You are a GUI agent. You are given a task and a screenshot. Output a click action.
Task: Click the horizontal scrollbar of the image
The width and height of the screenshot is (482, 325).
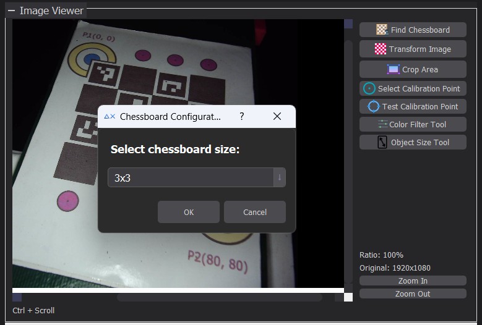click(220, 297)
